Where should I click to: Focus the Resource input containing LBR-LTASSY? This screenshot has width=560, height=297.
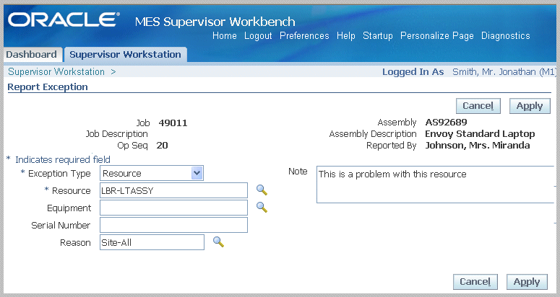[x=173, y=190]
